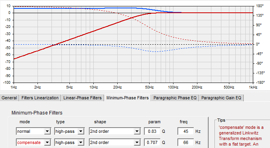270x148 pixels.
Task: Click the 'freq' column header
Action: (183, 122)
